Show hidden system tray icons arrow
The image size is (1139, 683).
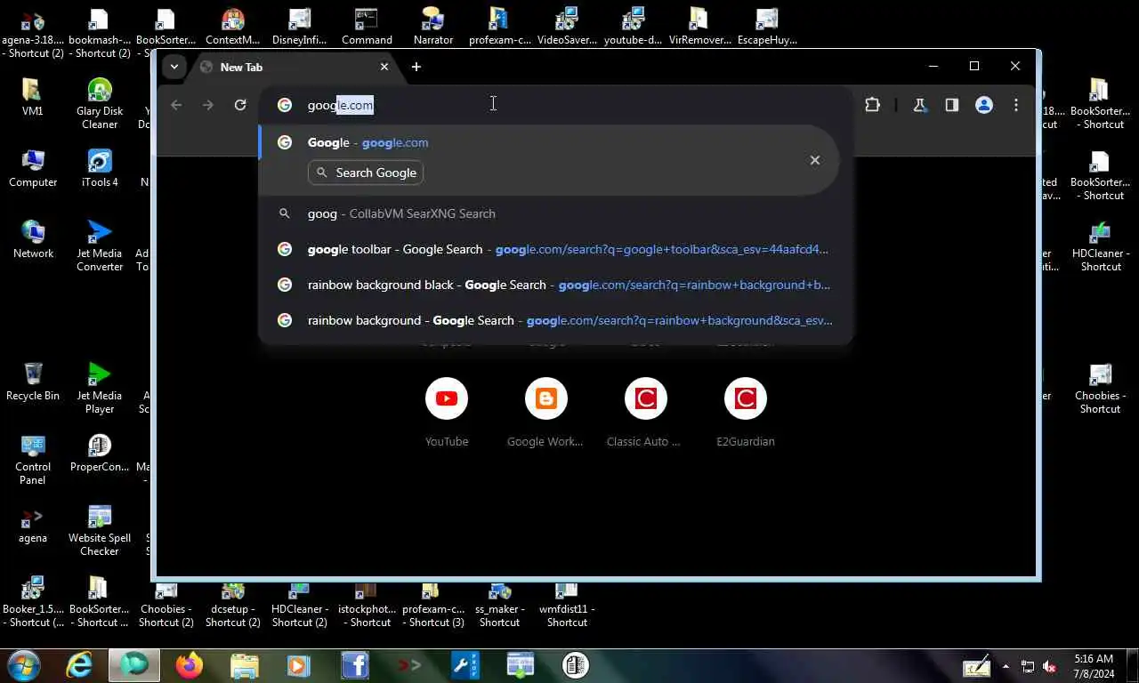[1006, 666]
